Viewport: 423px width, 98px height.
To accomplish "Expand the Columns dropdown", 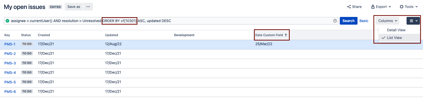I will 388,21.
